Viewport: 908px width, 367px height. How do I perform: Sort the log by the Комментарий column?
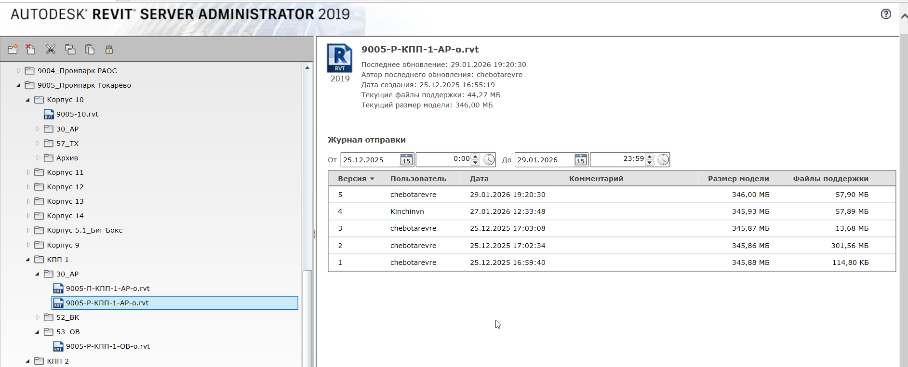point(596,179)
